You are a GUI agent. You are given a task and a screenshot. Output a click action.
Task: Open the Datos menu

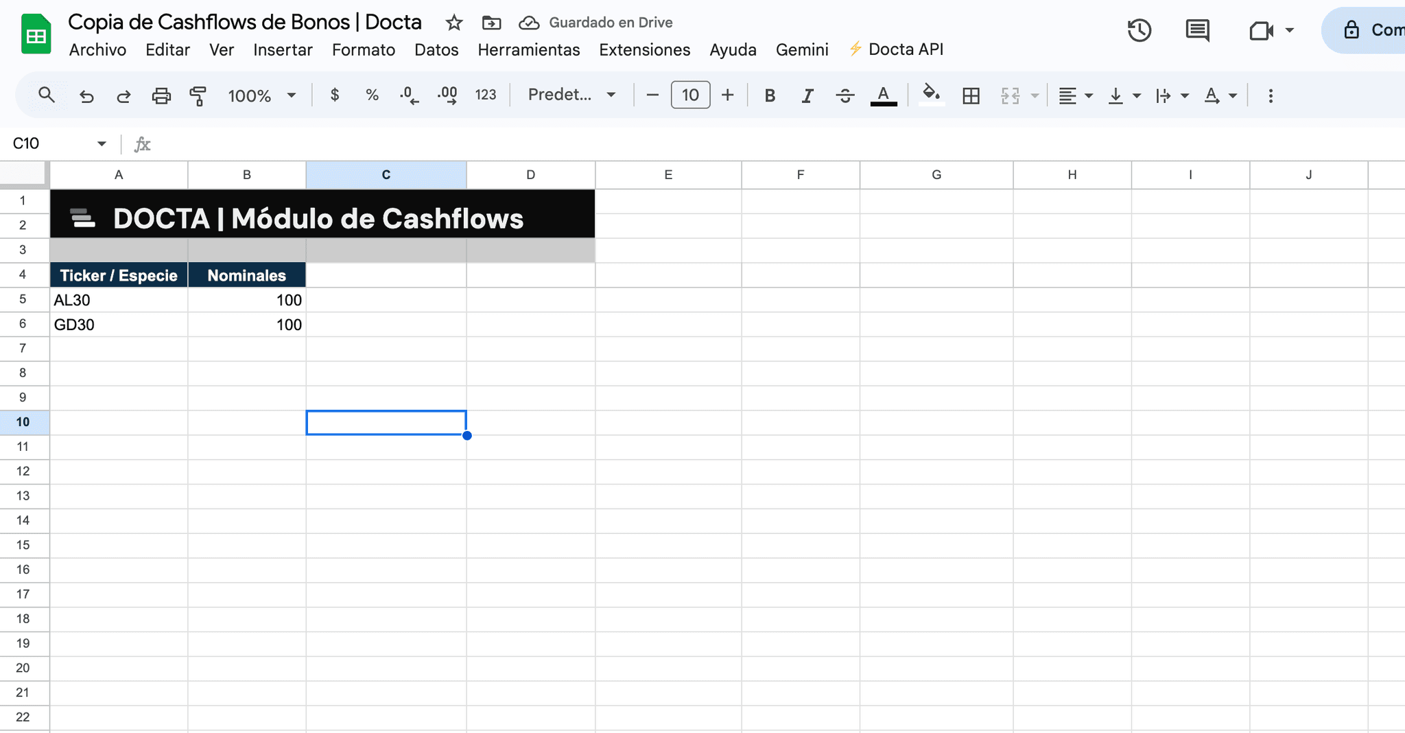pyautogui.click(x=436, y=49)
